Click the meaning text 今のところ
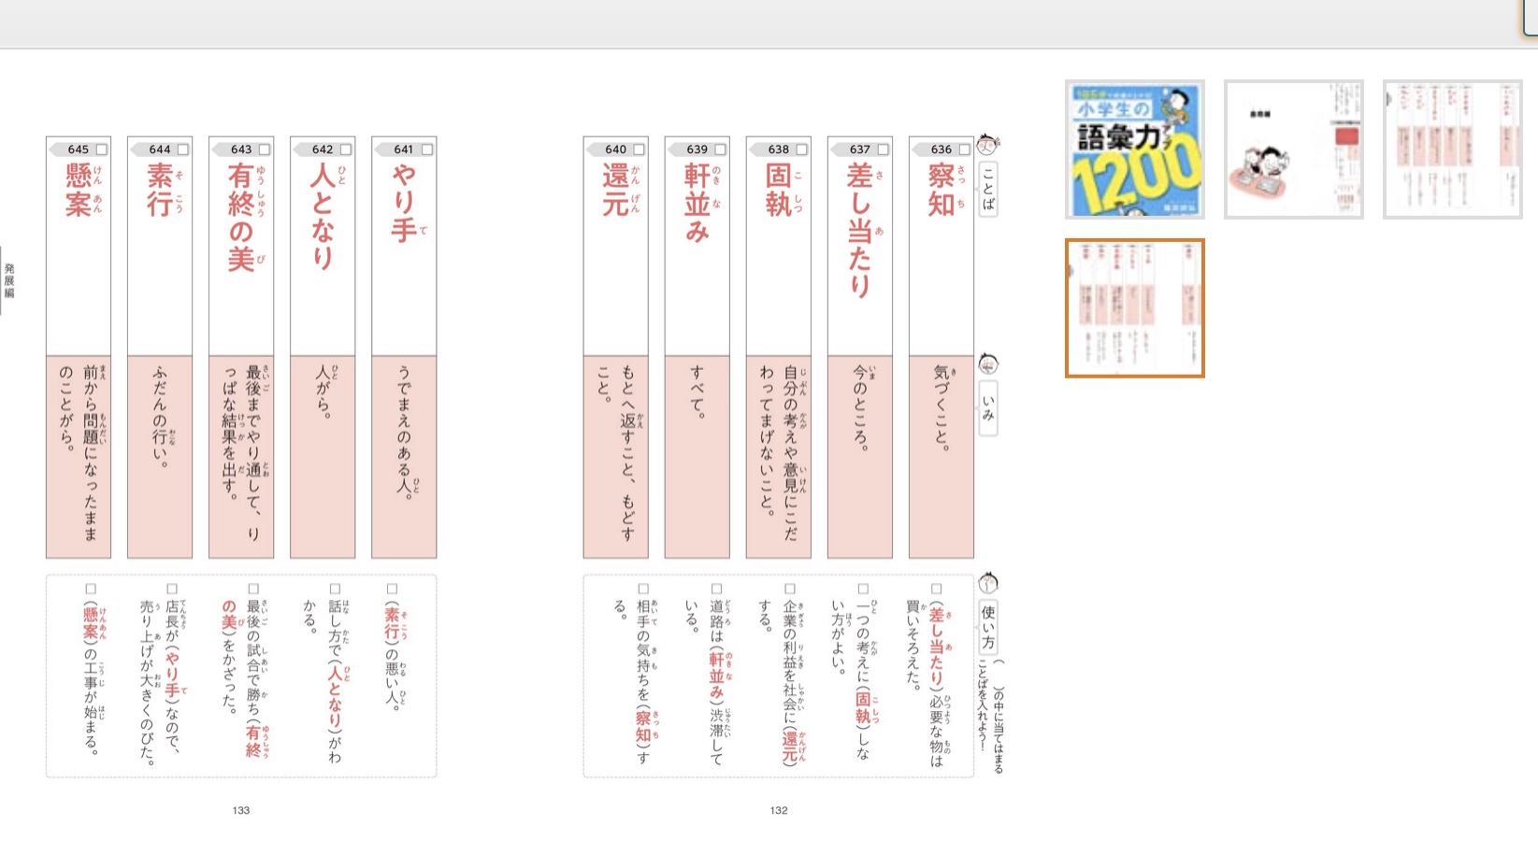Screen dimensions: 1538x868 coord(859,408)
